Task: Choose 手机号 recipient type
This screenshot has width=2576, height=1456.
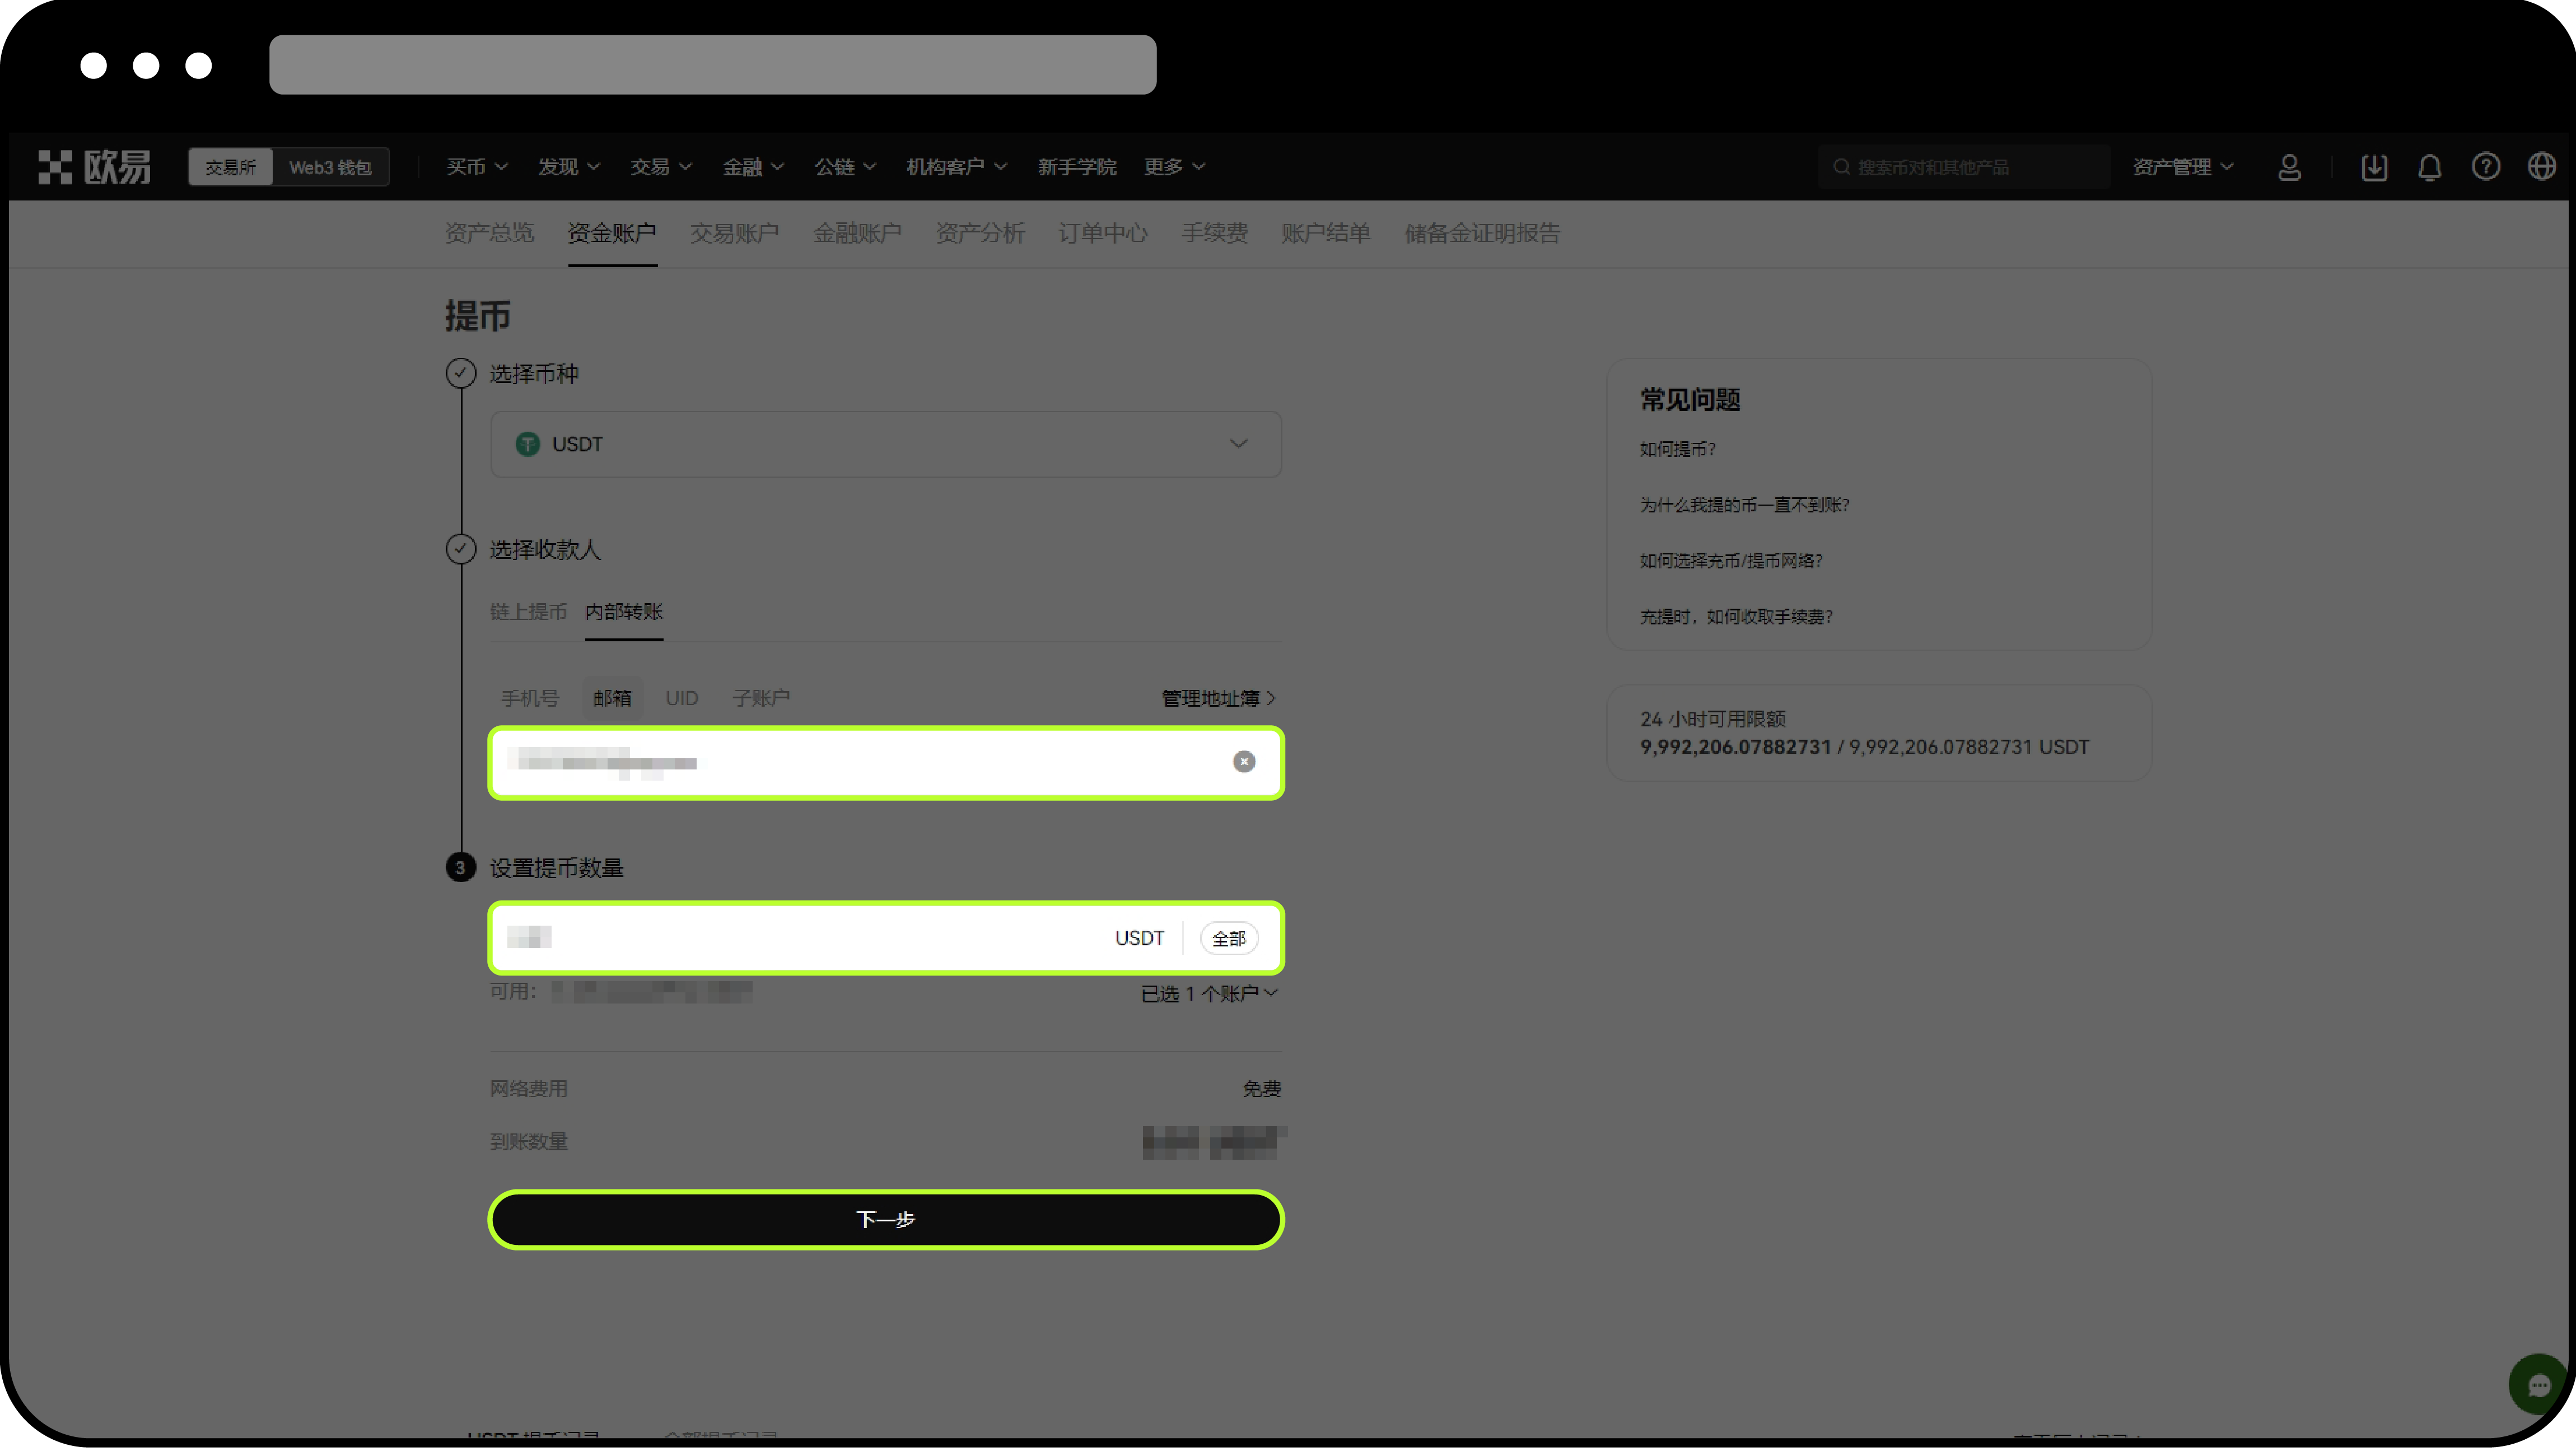Action: tap(530, 698)
